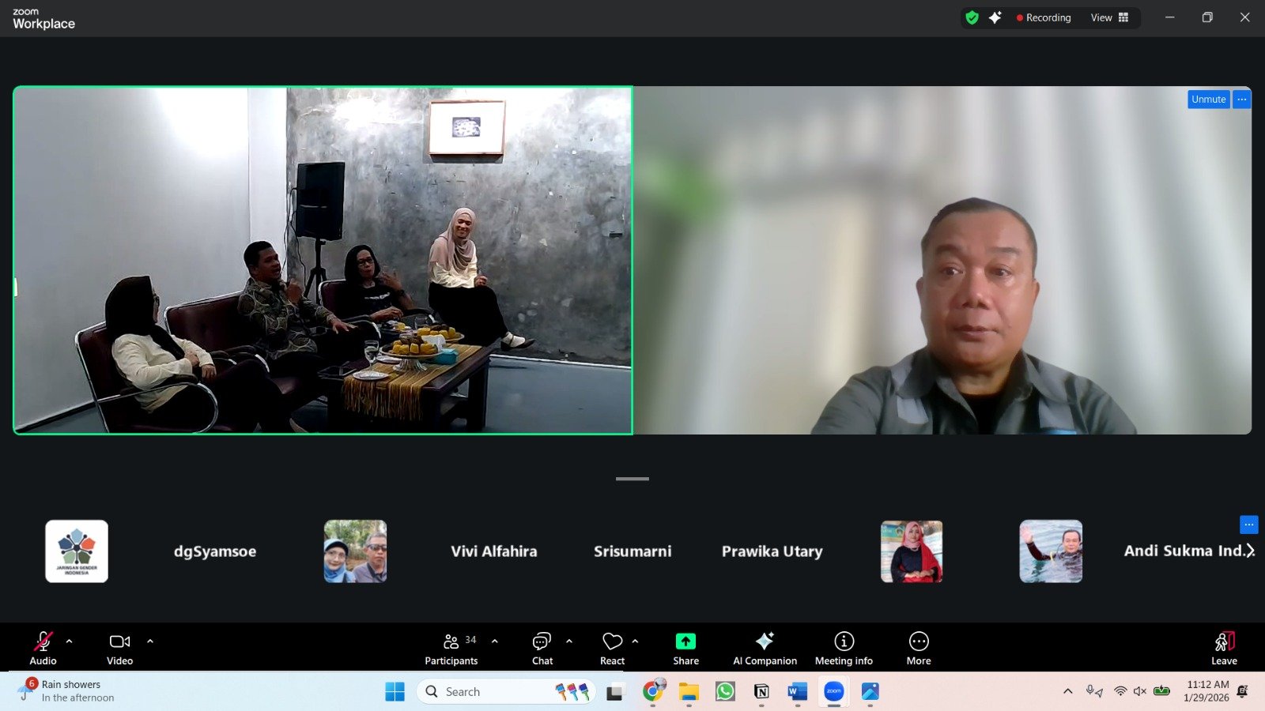Open the Chat panel
The image size is (1265, 711).
(542, 649)
